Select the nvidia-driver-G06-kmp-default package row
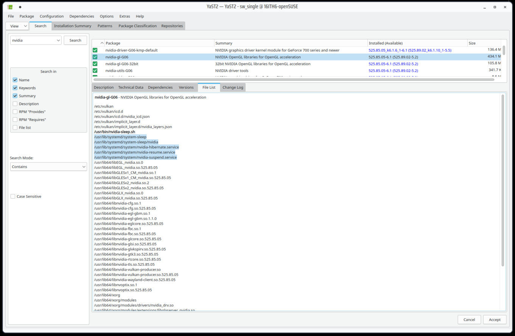 coord(296,50)
